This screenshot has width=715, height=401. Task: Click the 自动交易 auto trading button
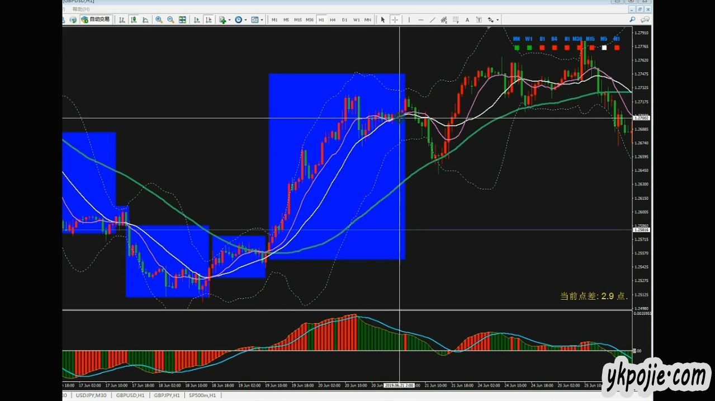(96, 20)
